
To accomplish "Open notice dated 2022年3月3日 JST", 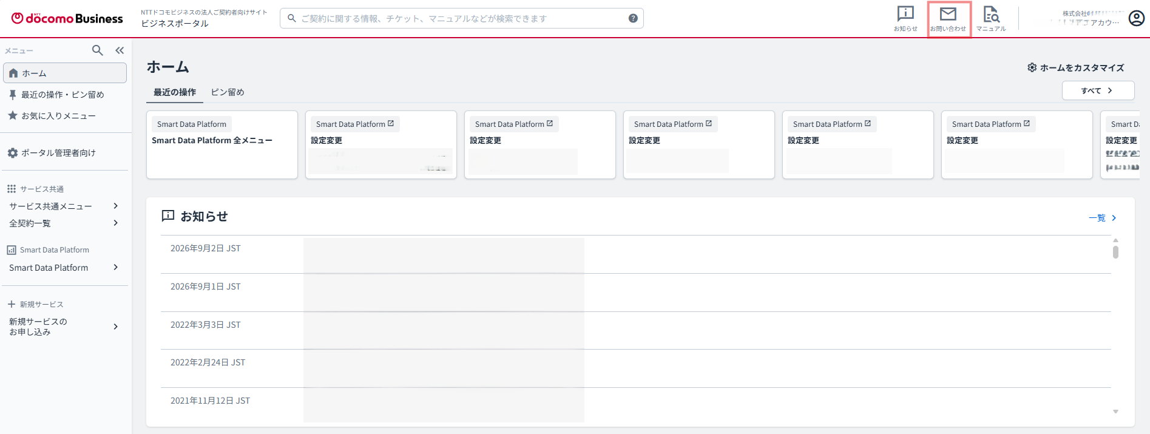I will [635, 331].
